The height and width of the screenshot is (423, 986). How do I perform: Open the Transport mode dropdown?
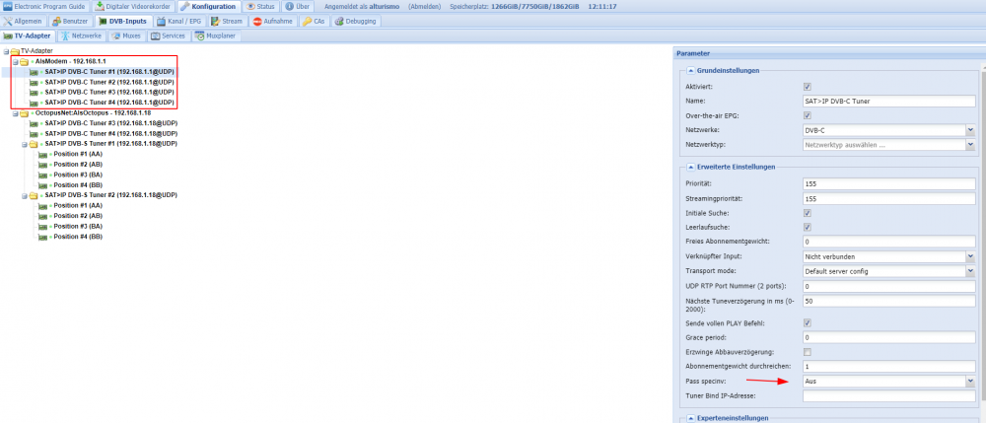click(969, 271)
